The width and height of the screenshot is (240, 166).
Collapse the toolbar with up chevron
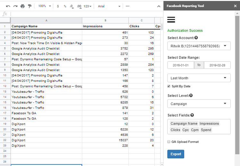tap(159, 6)
